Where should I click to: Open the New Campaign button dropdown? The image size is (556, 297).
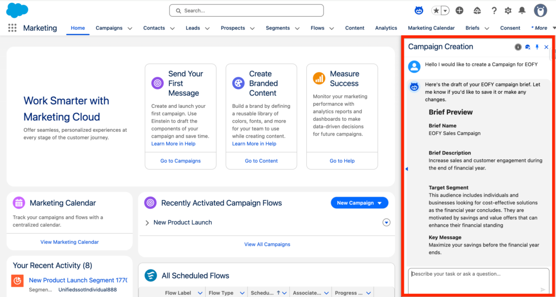click(x=380, y=203)
